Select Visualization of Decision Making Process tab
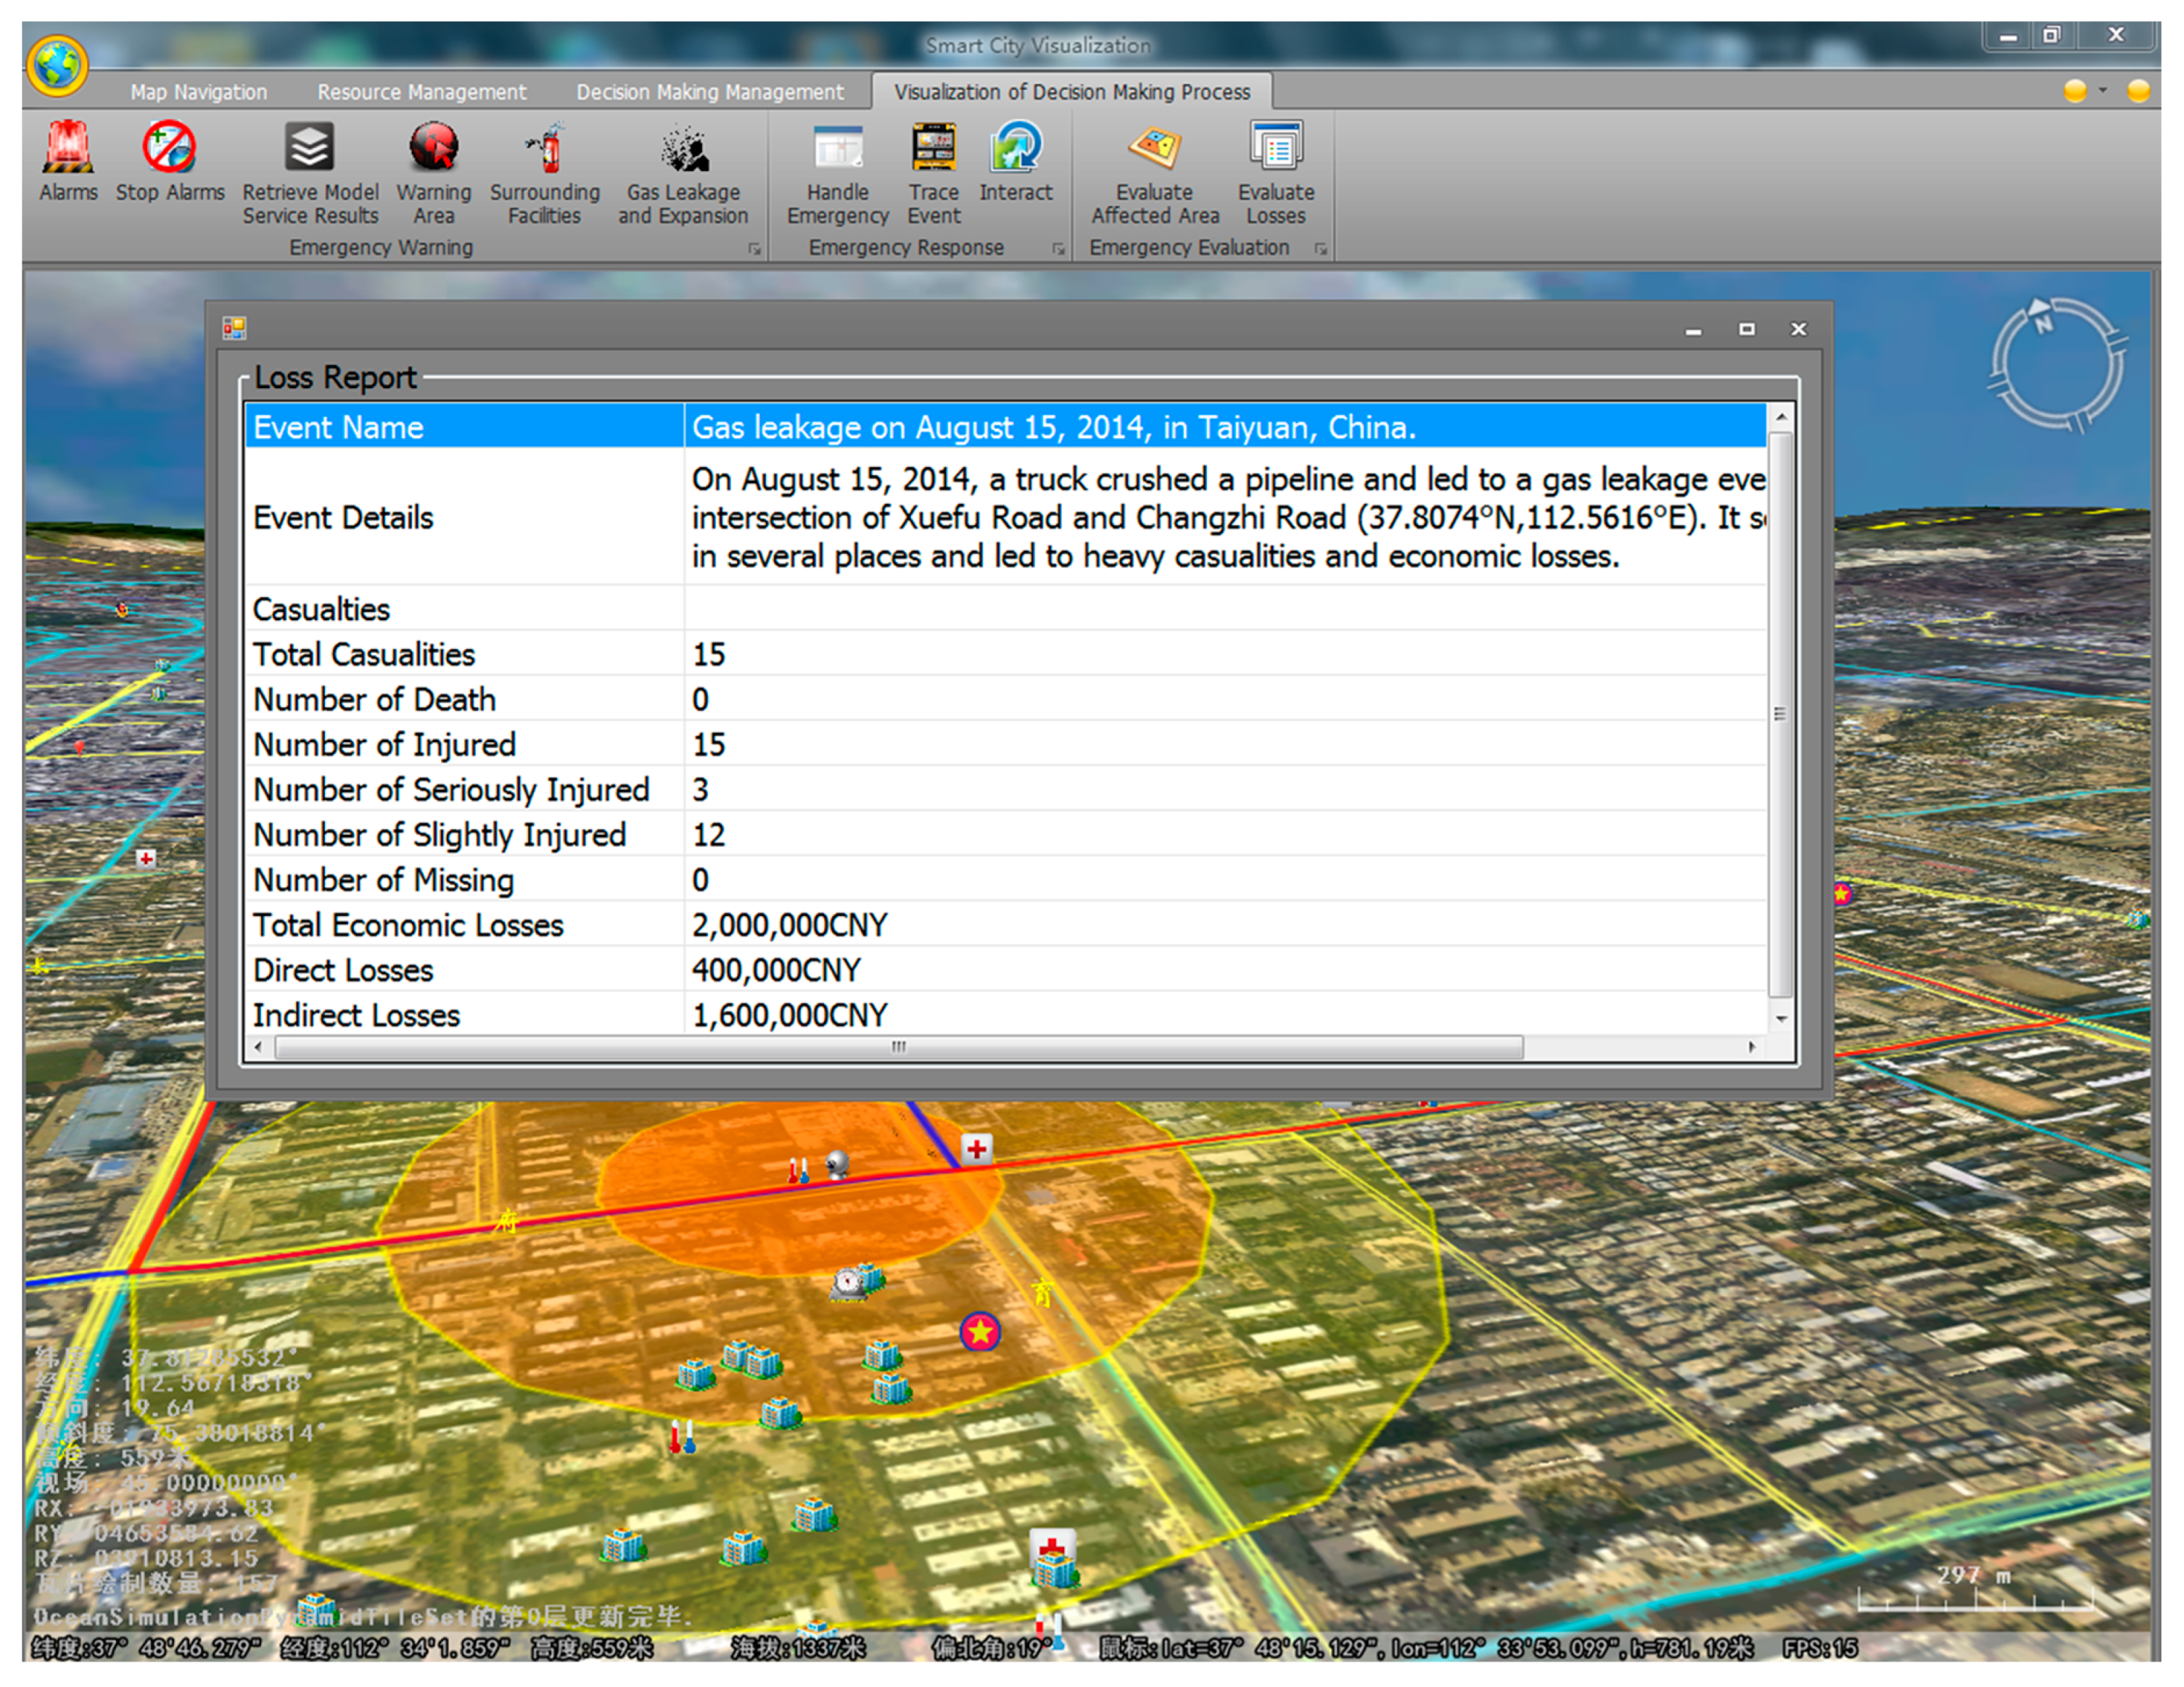The image size is (2184, 1687). pyautogui.click(x=1072, y=92)
